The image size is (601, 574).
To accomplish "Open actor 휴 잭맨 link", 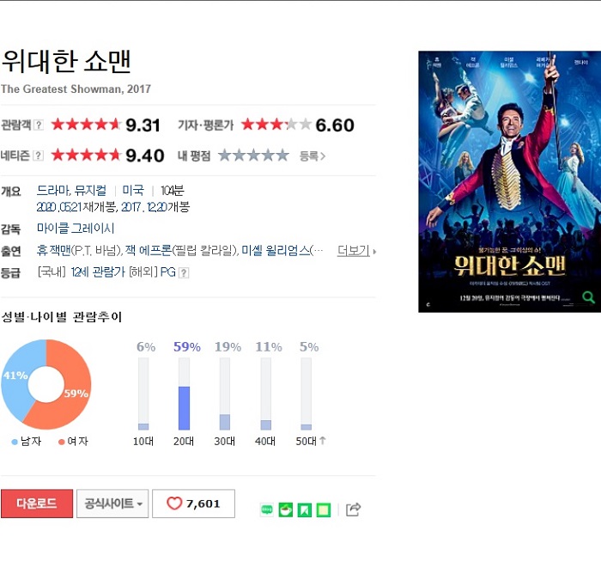I will 53,251.
